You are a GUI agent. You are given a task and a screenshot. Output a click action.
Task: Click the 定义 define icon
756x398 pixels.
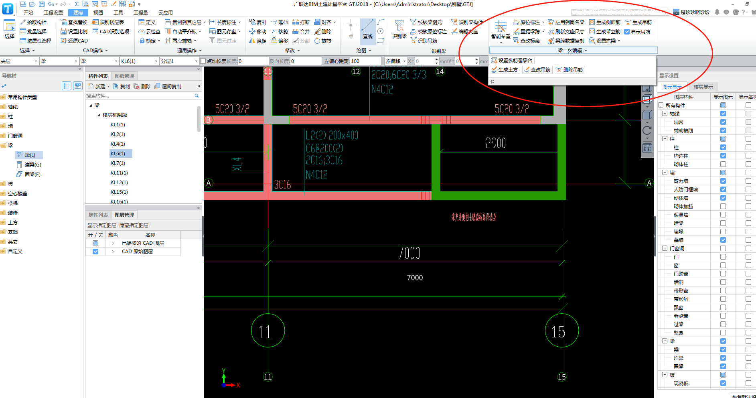142,22
